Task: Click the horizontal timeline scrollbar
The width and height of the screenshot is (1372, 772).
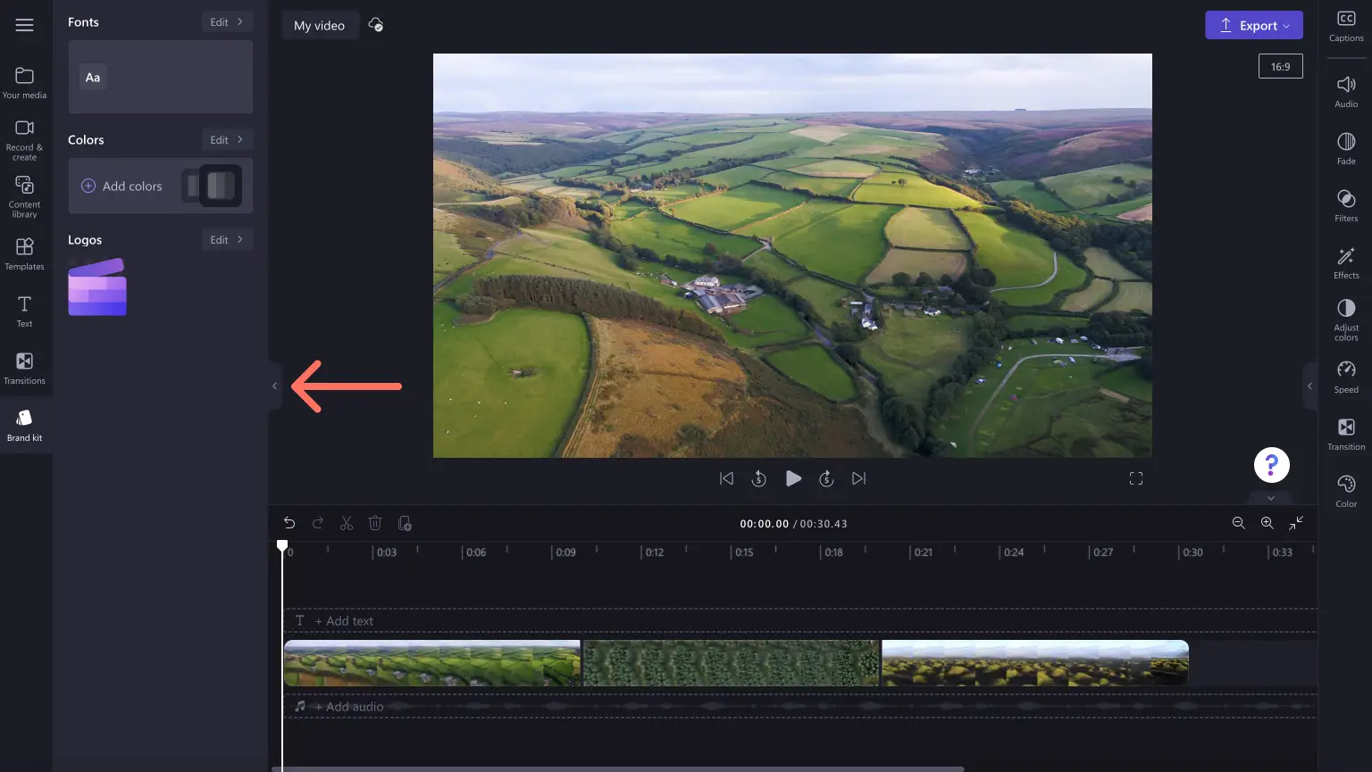Action: point(618,768)
